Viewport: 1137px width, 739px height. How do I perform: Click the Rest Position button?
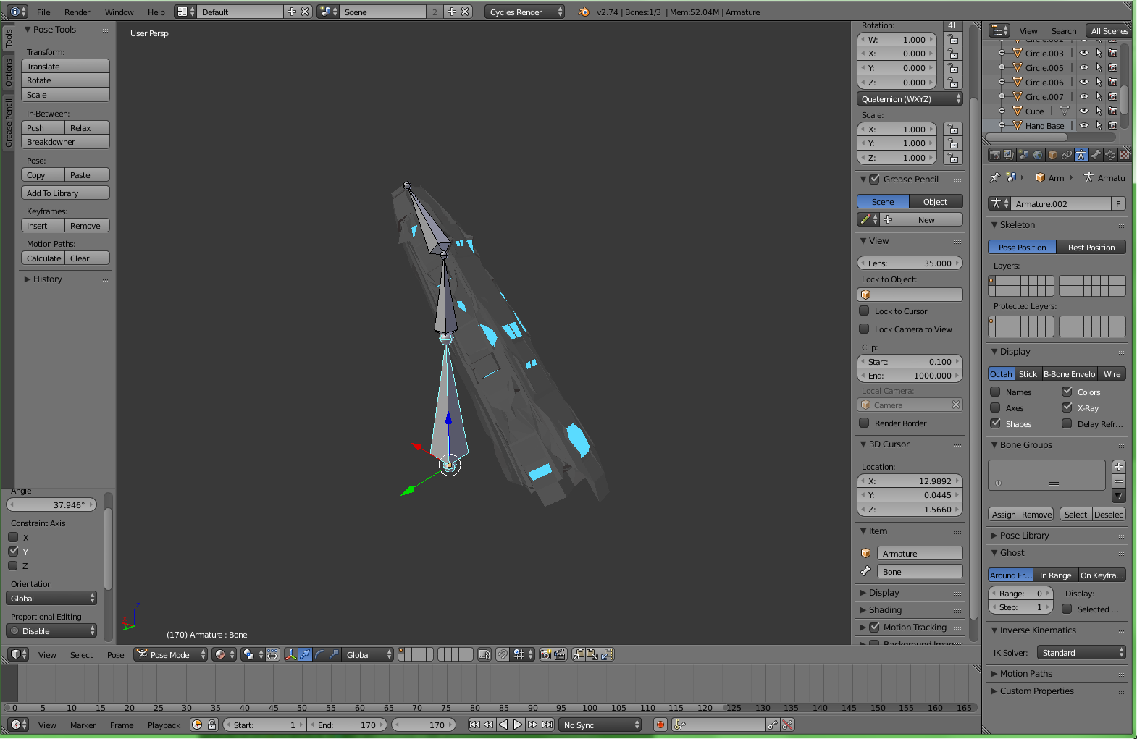(1091, 247)
